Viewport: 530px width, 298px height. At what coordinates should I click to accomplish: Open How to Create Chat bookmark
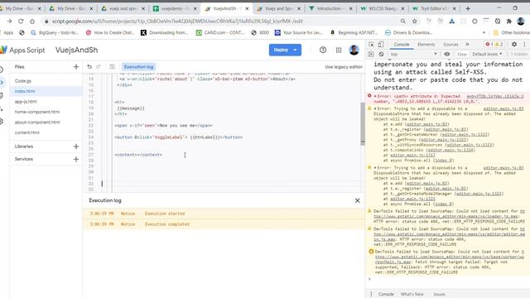pos(110,33)
